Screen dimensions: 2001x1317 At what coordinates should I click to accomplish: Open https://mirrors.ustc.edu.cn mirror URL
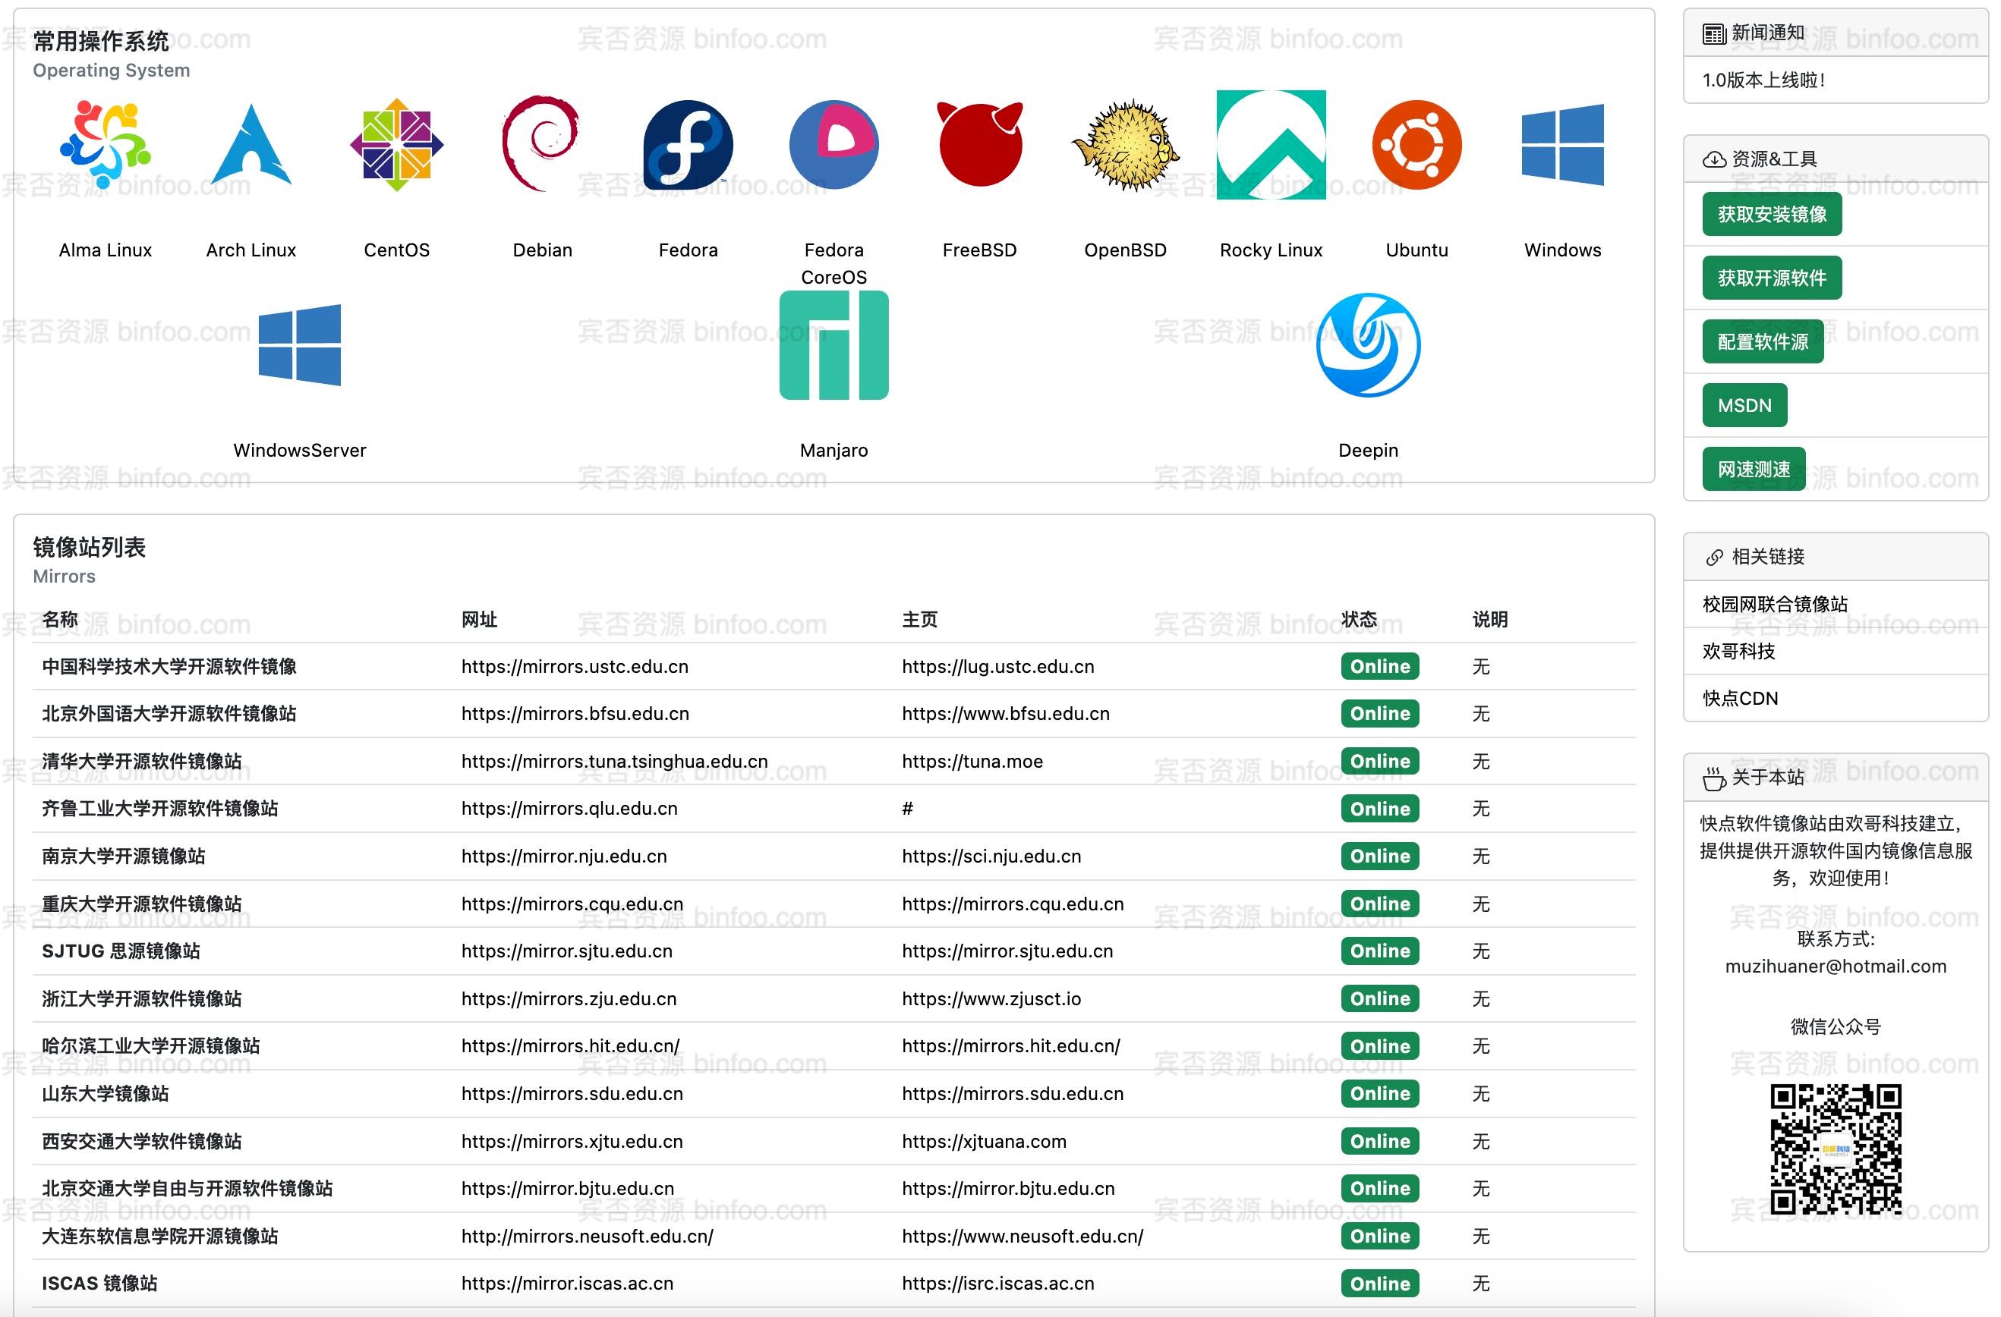(575, 667)
